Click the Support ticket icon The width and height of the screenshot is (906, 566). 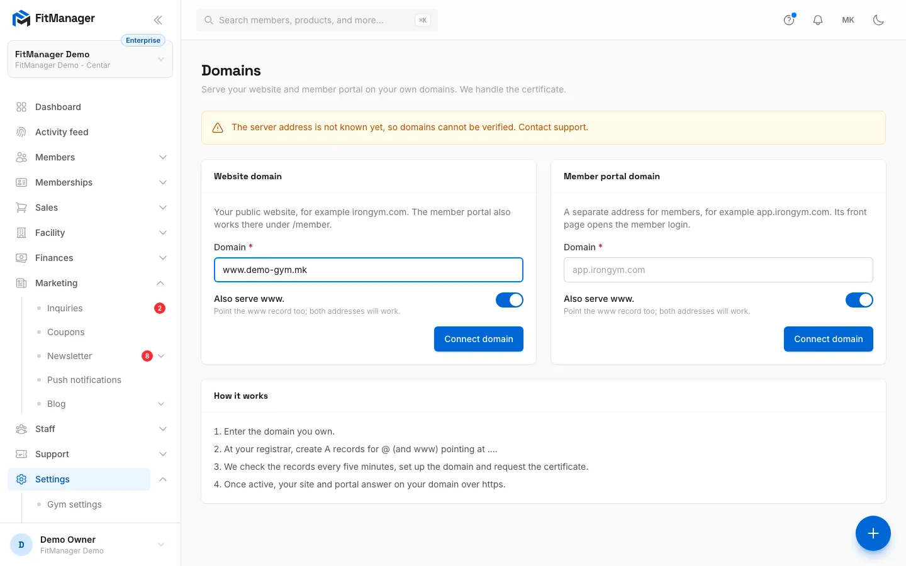pos(21,454)
